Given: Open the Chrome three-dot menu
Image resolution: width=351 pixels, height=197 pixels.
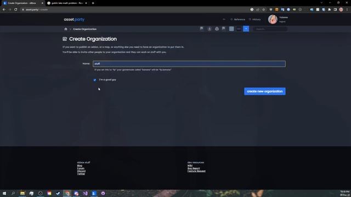Looking at the screenshot, I should 347,10.
